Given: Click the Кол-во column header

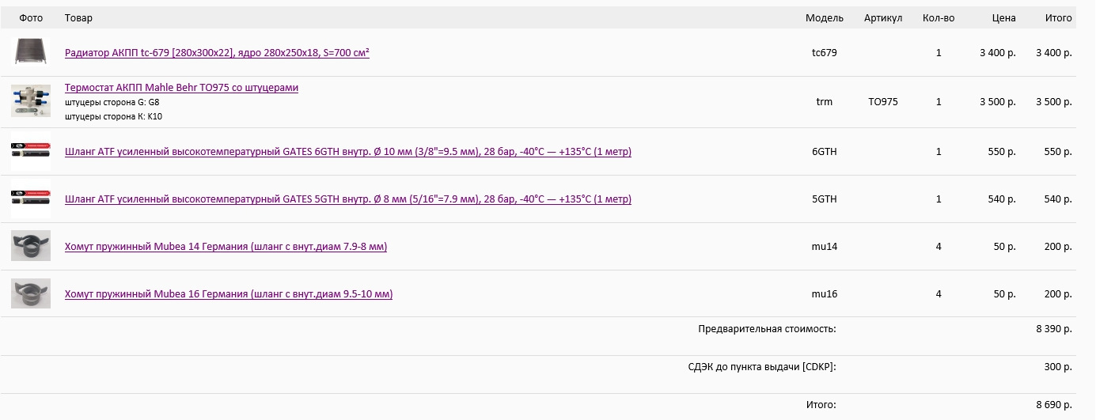Looking at the screenshot, I should (x=939, y=17).
